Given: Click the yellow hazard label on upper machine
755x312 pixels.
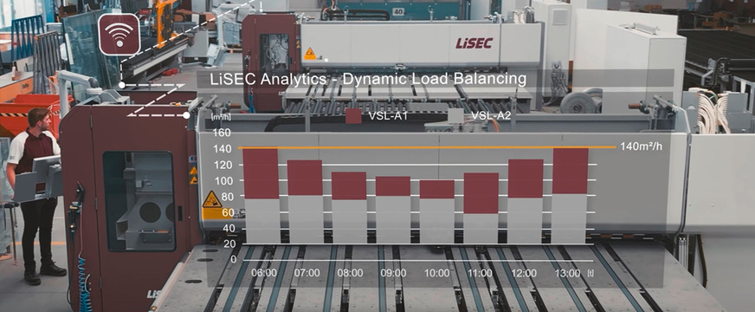Looking at the screenshot, I should coord(310,54).
